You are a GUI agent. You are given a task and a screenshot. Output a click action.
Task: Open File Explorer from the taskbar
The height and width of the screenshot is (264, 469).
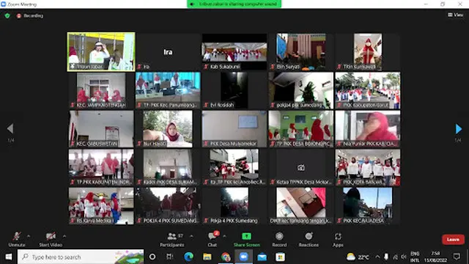[207, 257]
